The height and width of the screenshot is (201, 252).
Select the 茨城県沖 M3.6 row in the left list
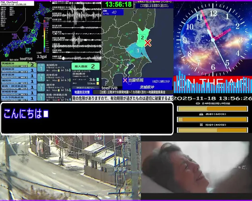(19, 65)
